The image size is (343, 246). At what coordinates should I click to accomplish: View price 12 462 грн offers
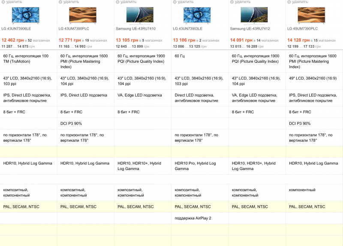click(x=12, y=40)
